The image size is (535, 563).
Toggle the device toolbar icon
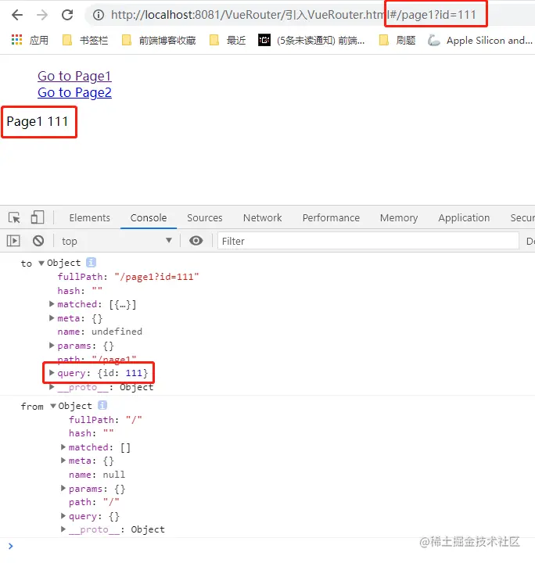point(38,217)
